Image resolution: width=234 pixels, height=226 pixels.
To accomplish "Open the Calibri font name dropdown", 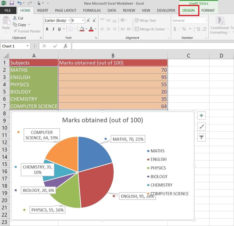I will tap(69, 21).
